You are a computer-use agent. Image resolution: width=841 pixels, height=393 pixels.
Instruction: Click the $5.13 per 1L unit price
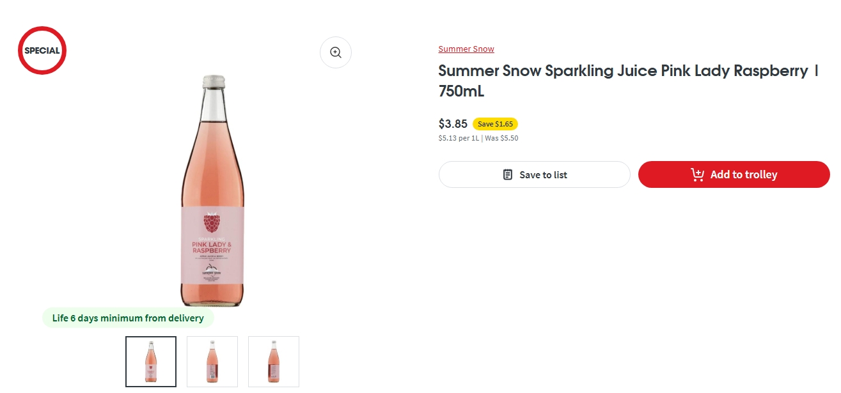tap(459, 138)
